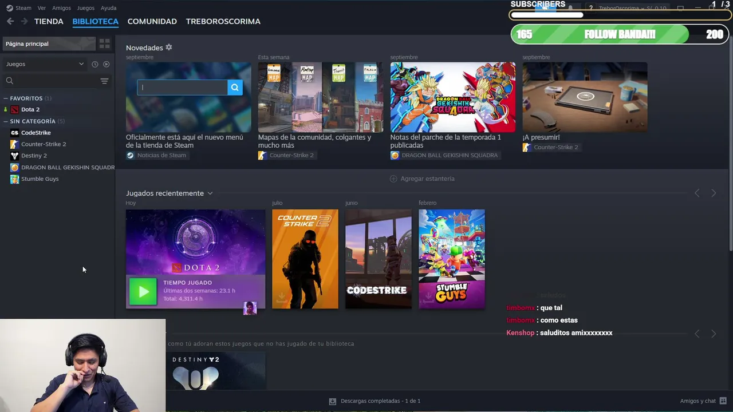The height and width of the screenshot is (412, 733).
Task: Click the Destiny 2 sidebar game icon
Action: coord(14,156)
